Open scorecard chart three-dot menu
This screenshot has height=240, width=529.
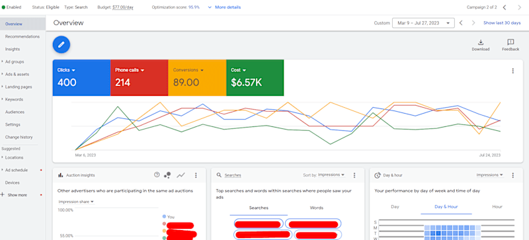tap(513, 71)
